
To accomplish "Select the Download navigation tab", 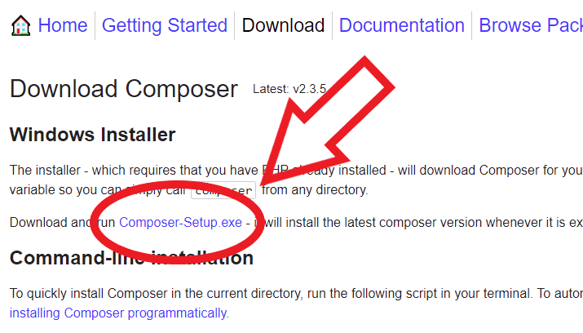I will 283,26.
